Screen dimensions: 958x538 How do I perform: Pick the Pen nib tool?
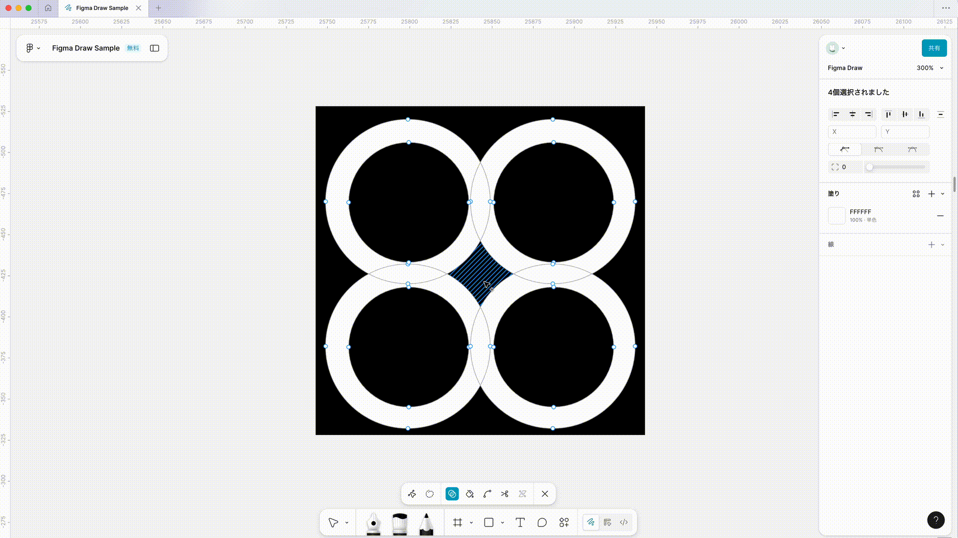(x=373, y=523)
